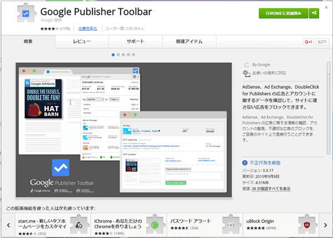Click the Google Publisher Toolbar title

coord(96,12)
